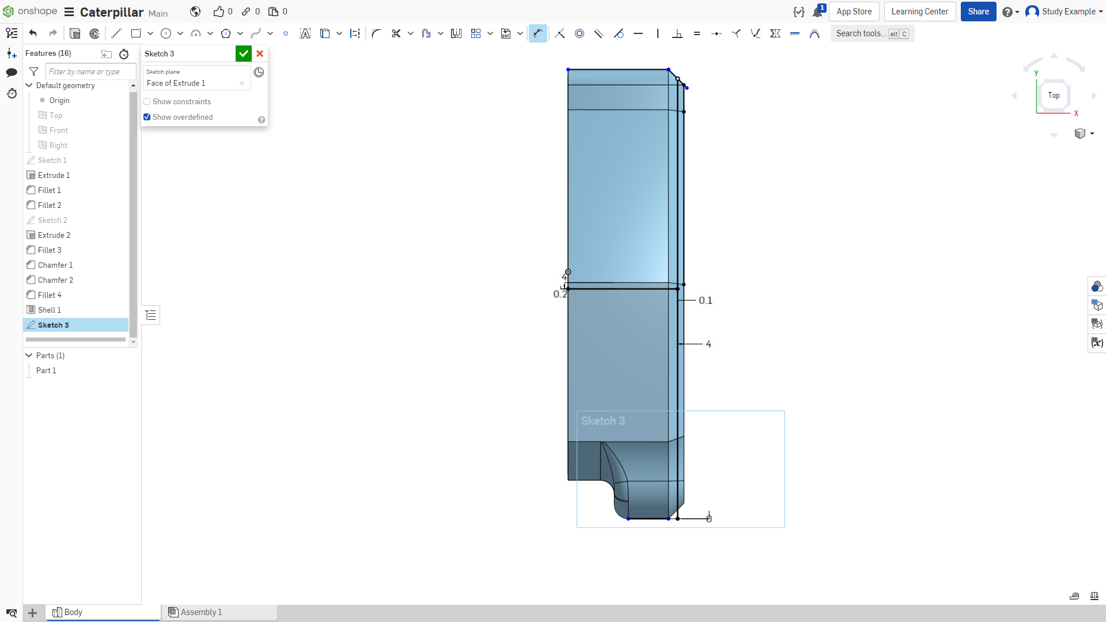Apply the Fix constraint
1106x622 pixels.
[x=795, y=33]
